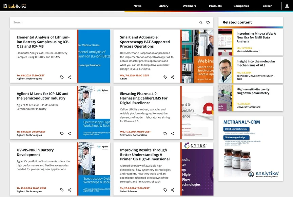This screenshot has width=293, height=197.
Task: Click Mestrelab Research source name
Action: click(x=248, y=51)
